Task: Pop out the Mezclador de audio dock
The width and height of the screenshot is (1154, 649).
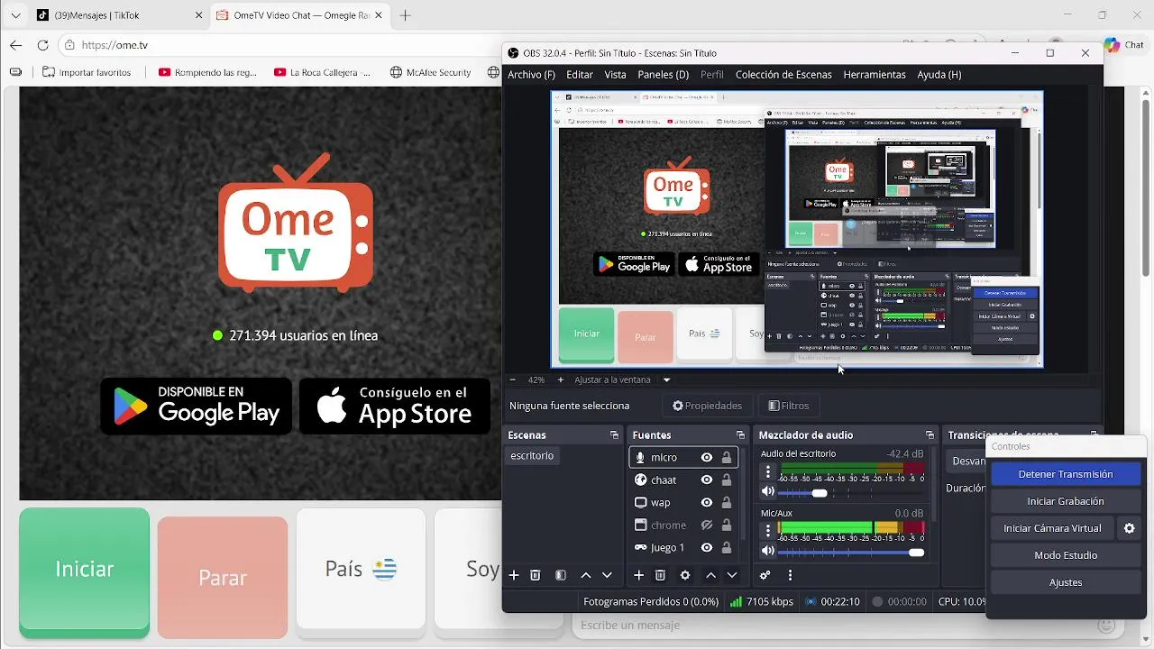Action: click(x=930, y=435)
